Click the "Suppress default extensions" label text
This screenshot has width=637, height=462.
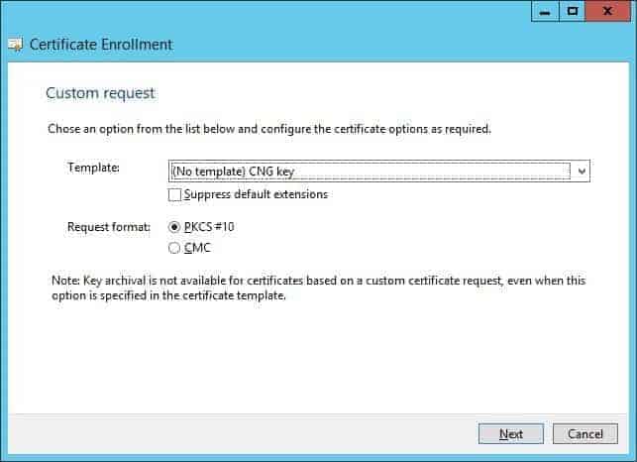coord(256,194)
